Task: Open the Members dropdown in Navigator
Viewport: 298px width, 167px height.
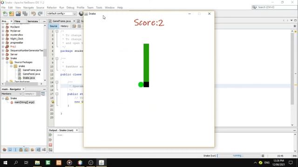Action: pos(12,94)
